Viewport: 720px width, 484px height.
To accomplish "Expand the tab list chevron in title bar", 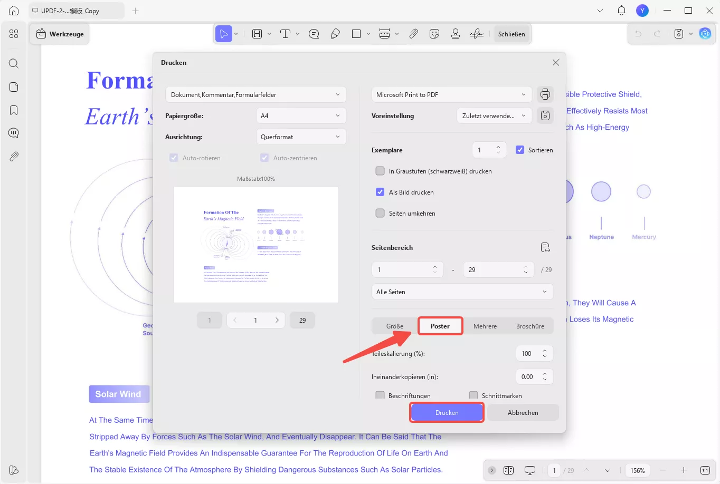I will (x=600, y=11).
